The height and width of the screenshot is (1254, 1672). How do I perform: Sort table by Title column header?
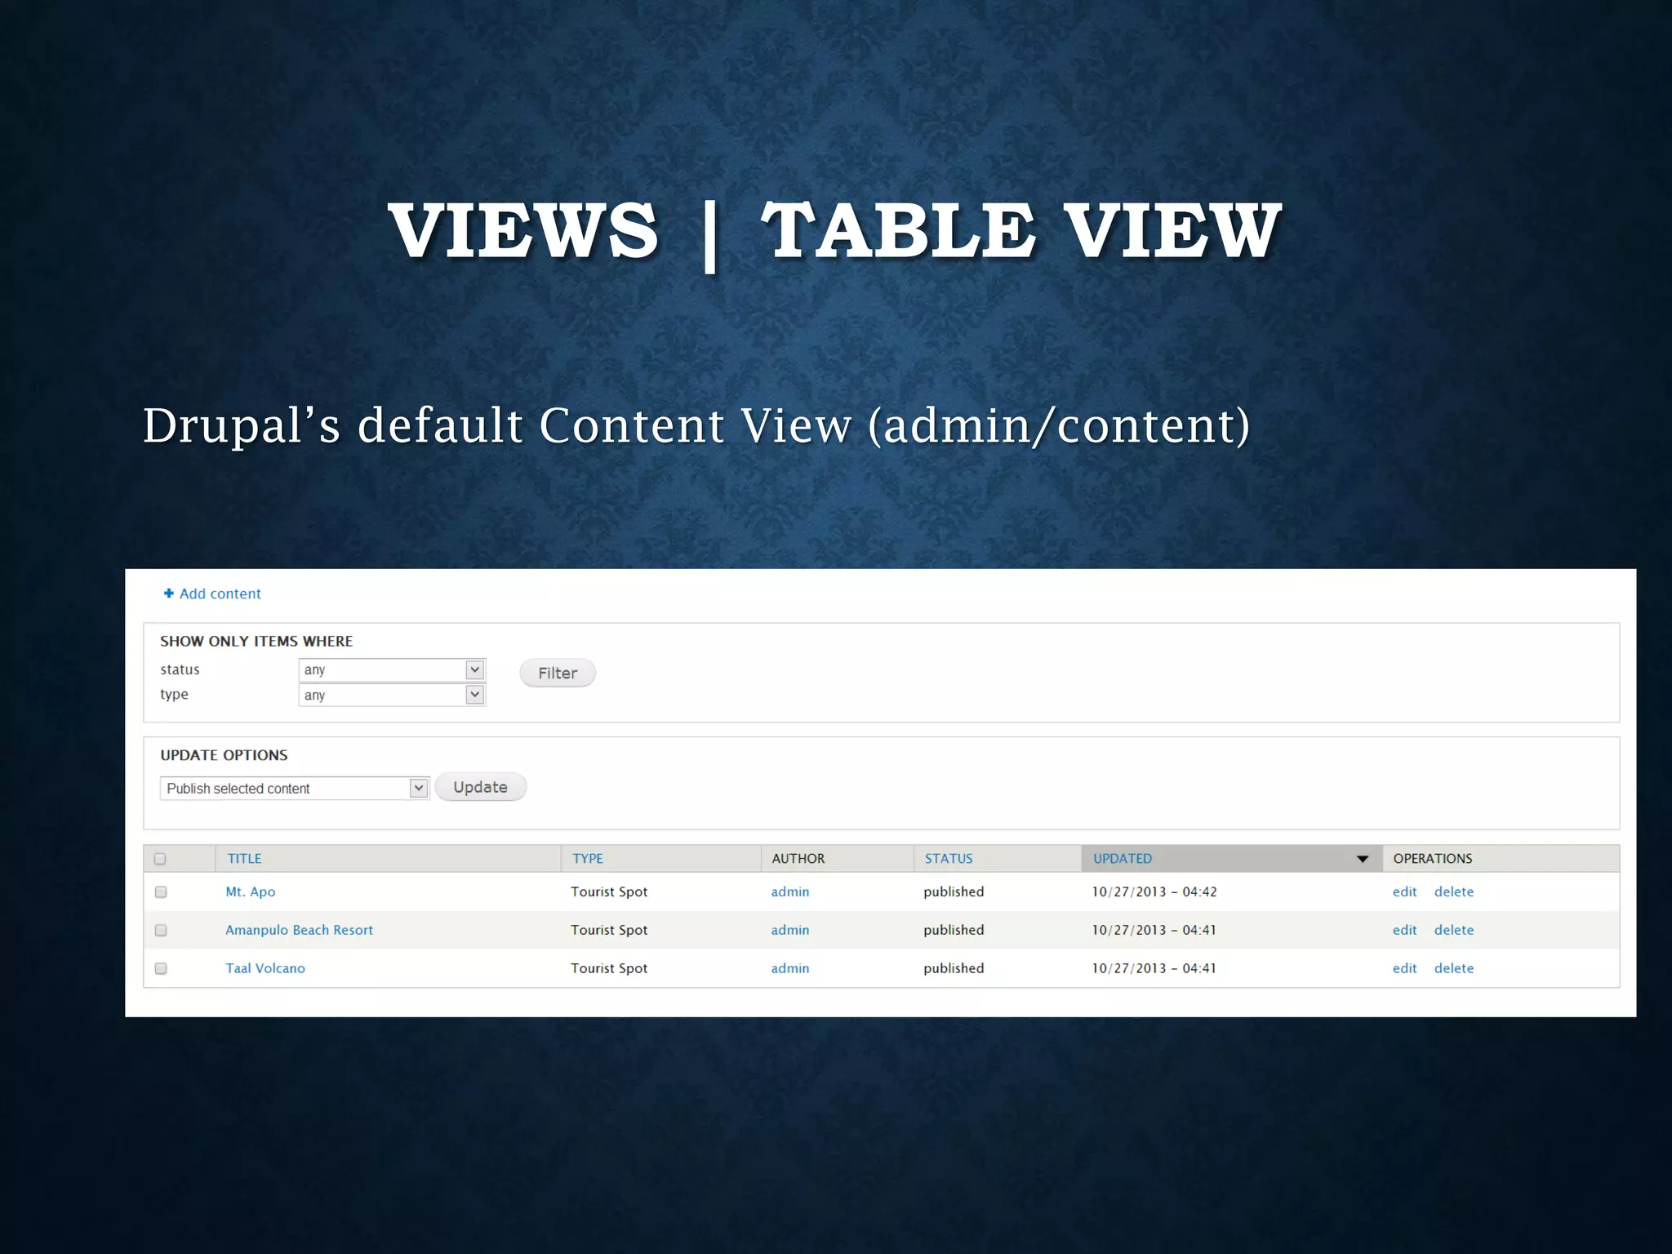[x=244, y=859]
